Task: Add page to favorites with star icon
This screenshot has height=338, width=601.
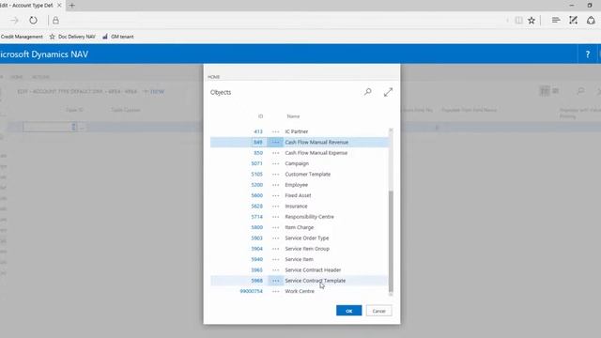Action: tap(532, 21)
